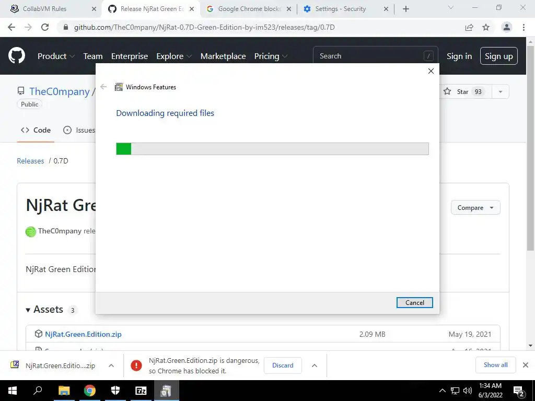The width and height of the screenshot is (535, 401).
Task: Show hidden system tray icons
Action: [442, 391]
